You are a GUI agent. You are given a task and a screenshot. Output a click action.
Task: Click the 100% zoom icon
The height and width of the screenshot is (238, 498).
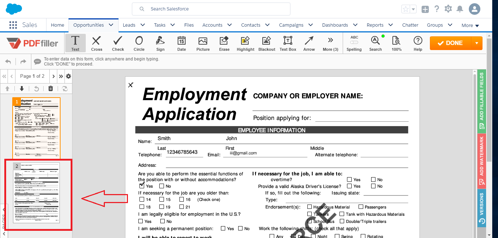click(396, 43)
